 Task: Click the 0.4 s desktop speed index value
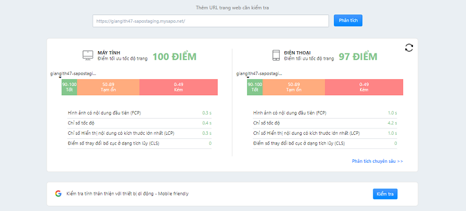pos(207,123)
